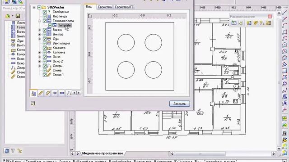Select the wall tab icon in dialog
Viewport: 289px width, 162px height.
pyautogui.click(x=41, y=93)
